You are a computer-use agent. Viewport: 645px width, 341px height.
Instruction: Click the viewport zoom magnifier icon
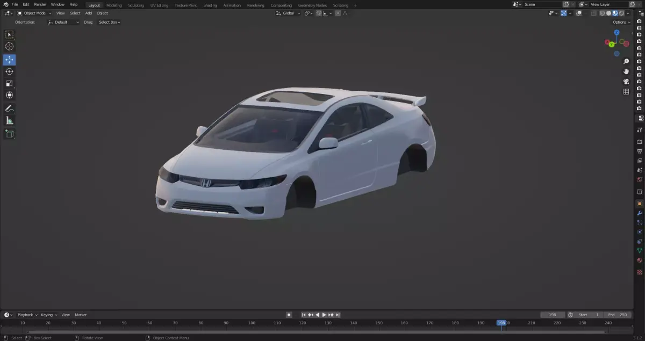[x=626, y=62]
